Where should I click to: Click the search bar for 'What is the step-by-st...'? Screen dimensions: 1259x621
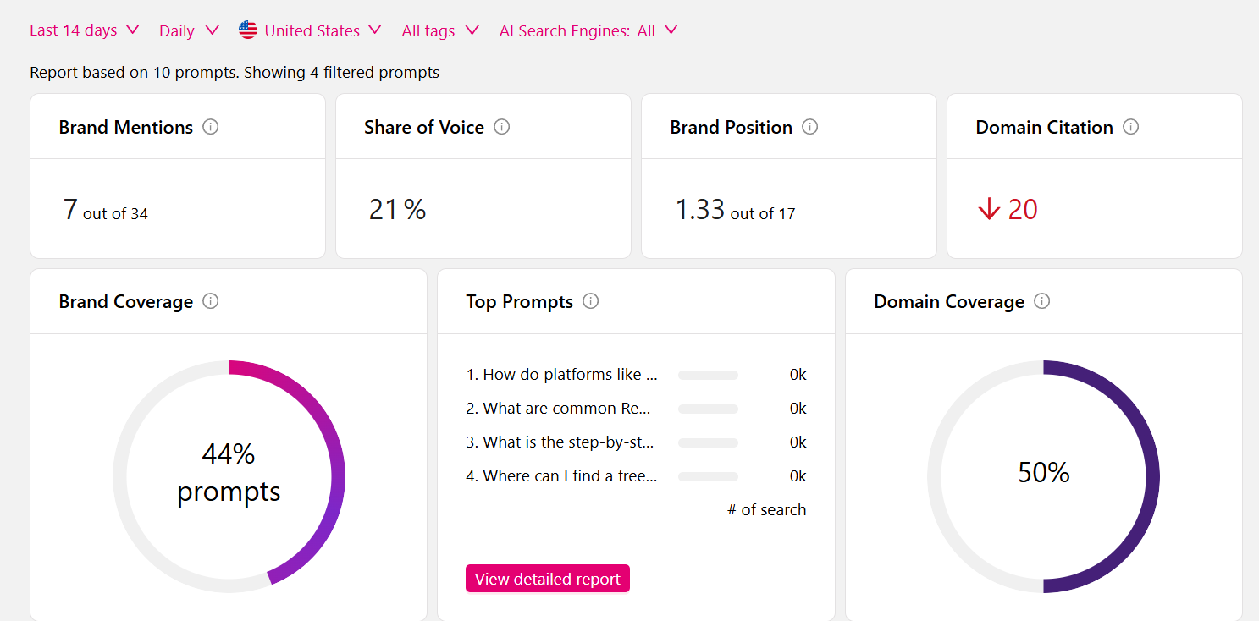point(708,442)
